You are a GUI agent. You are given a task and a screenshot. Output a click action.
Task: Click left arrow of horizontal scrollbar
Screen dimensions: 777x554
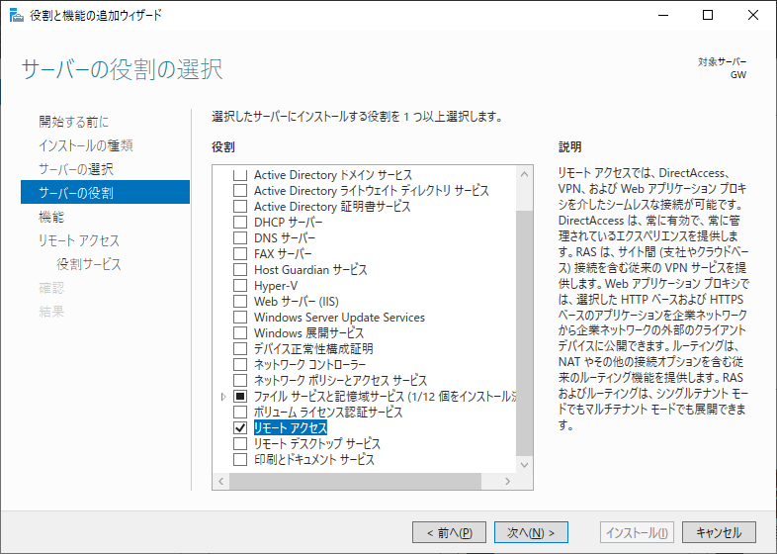221,481
